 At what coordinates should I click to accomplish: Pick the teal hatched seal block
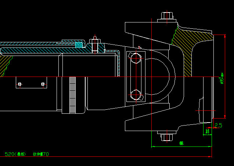[x=79, y=45]
